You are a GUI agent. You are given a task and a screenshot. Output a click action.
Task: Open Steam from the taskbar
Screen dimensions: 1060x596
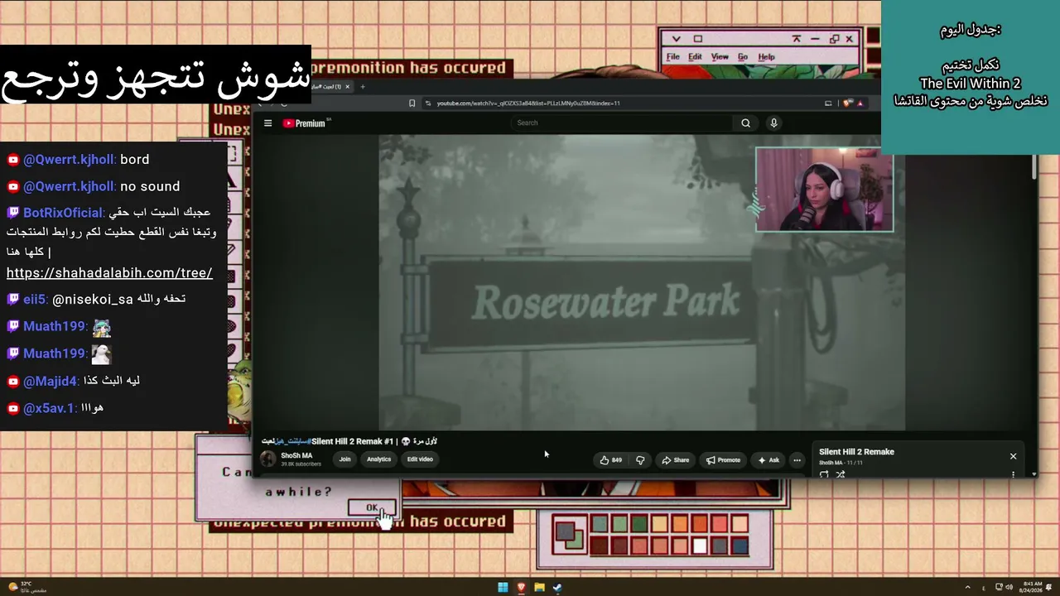coord(557,588)
